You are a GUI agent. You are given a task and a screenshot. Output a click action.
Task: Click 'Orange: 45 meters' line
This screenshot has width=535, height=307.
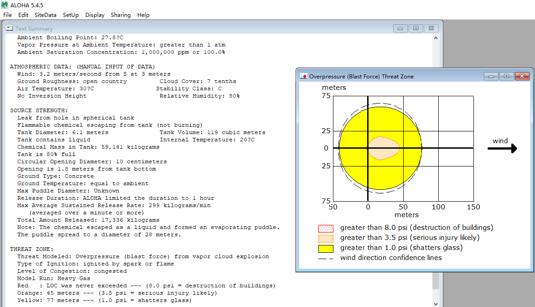coord(117,293)
